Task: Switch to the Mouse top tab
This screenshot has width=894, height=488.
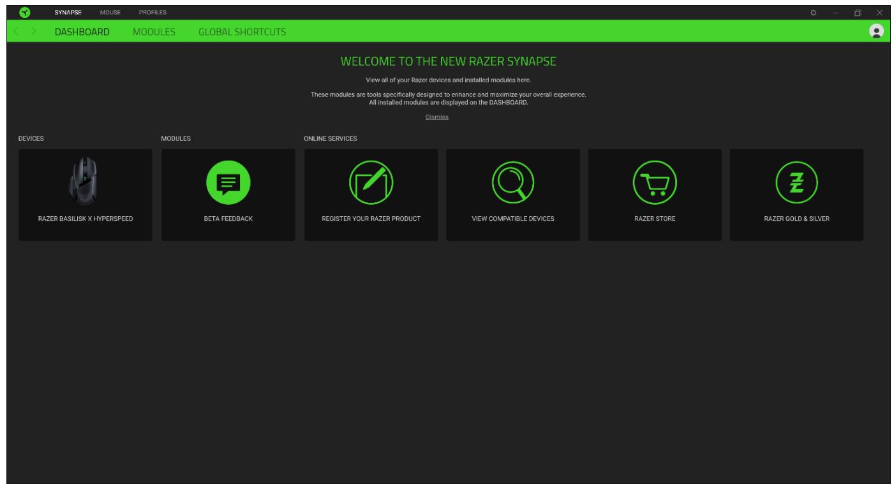Action: (110, 13)
